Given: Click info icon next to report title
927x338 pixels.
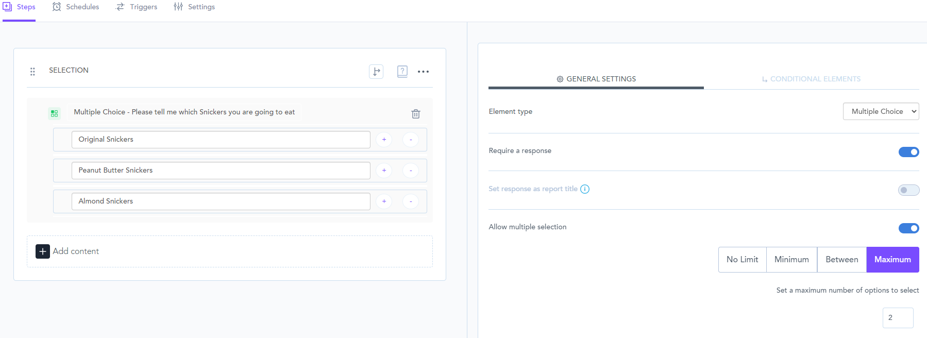Looking at the screenshot, I should point(585,189).
